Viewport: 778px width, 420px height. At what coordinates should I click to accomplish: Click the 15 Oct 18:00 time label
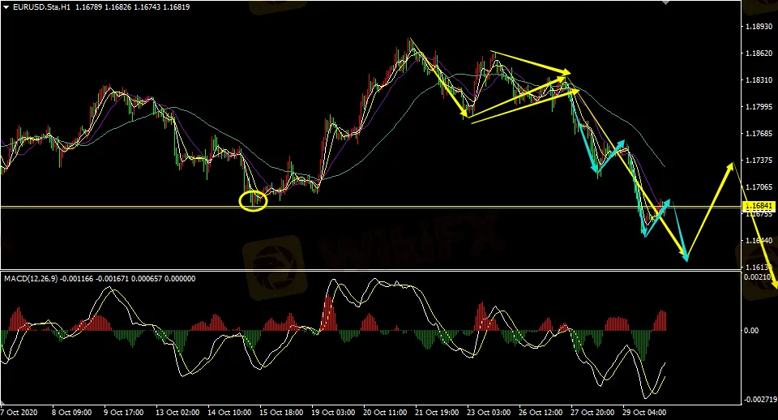281,413
